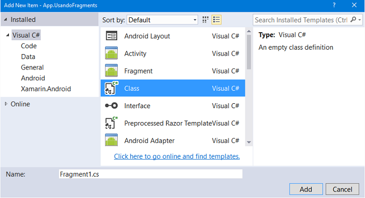This screenshot has width=365, height=198.
Task: Pick the Android Adapter template icon
Action: 112,140
